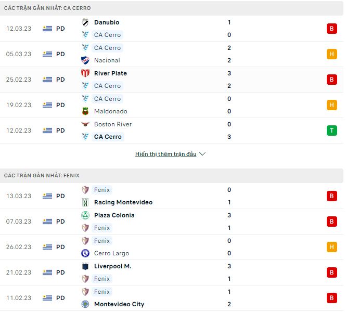
Task: Click the orange H badge for Cerro Largo match
Action: pos(332,247)
